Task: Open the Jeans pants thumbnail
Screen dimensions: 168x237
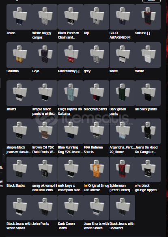Action: (19, 17)
